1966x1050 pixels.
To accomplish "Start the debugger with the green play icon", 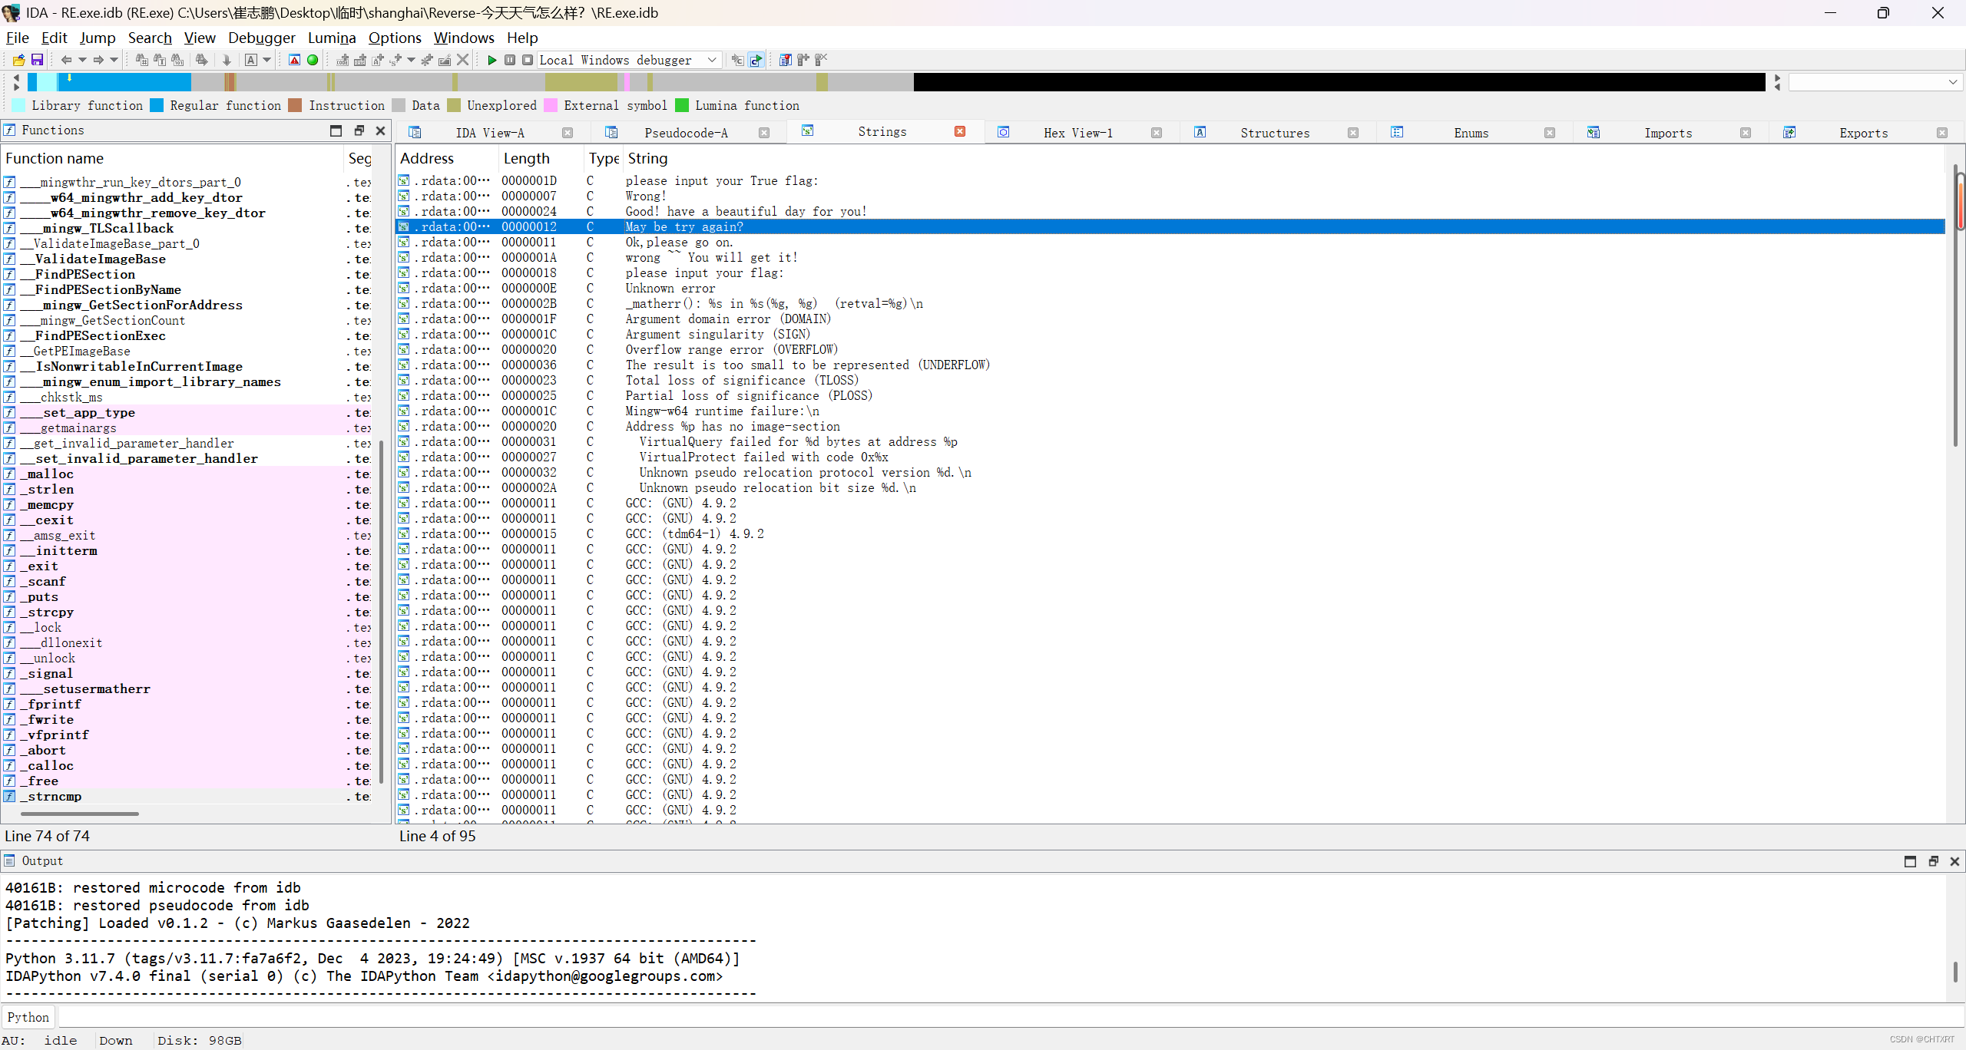I will point(492,60).
